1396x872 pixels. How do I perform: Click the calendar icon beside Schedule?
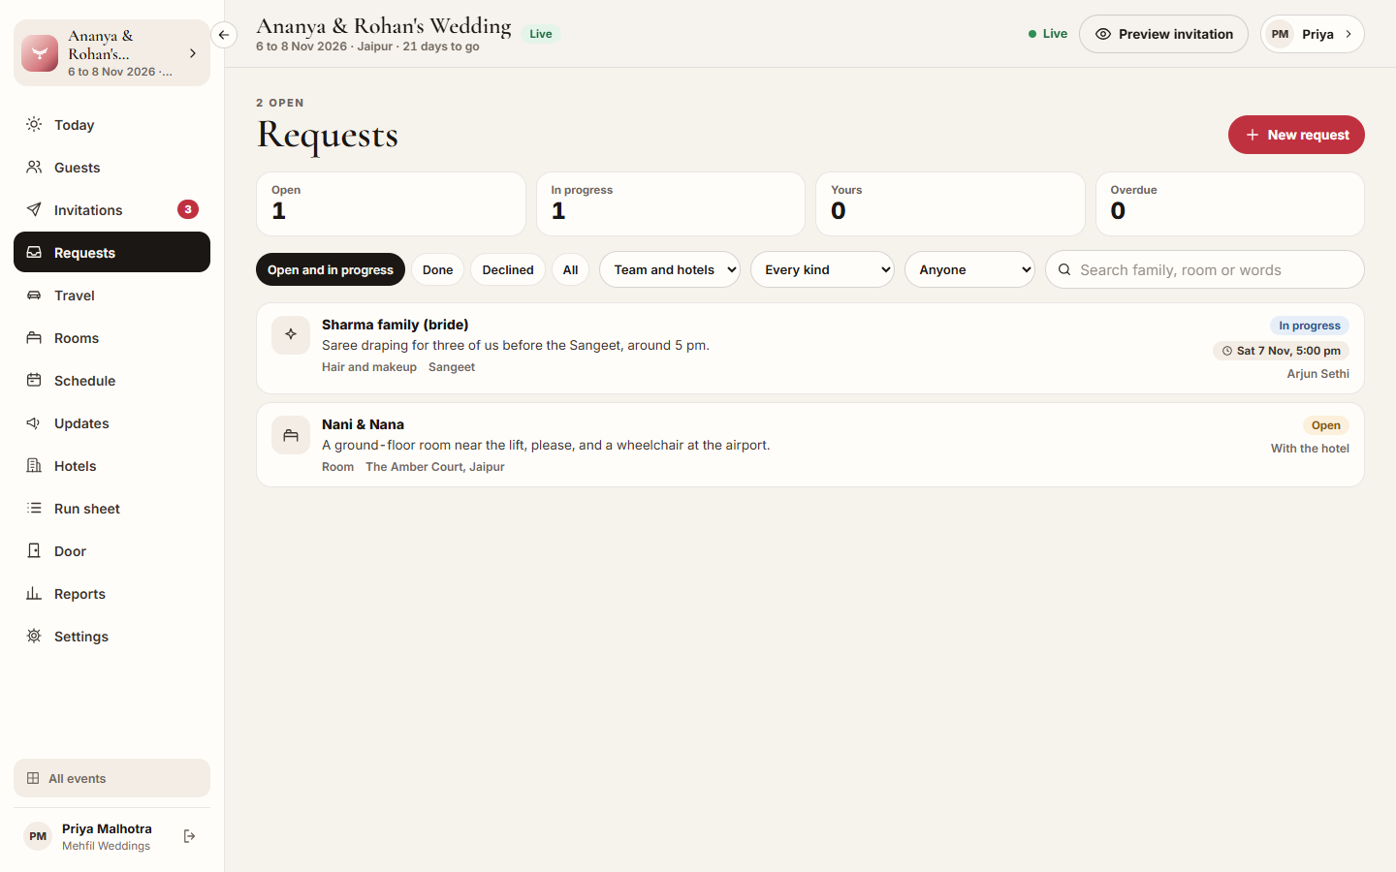pyautogui.click(x=34, y=380)
